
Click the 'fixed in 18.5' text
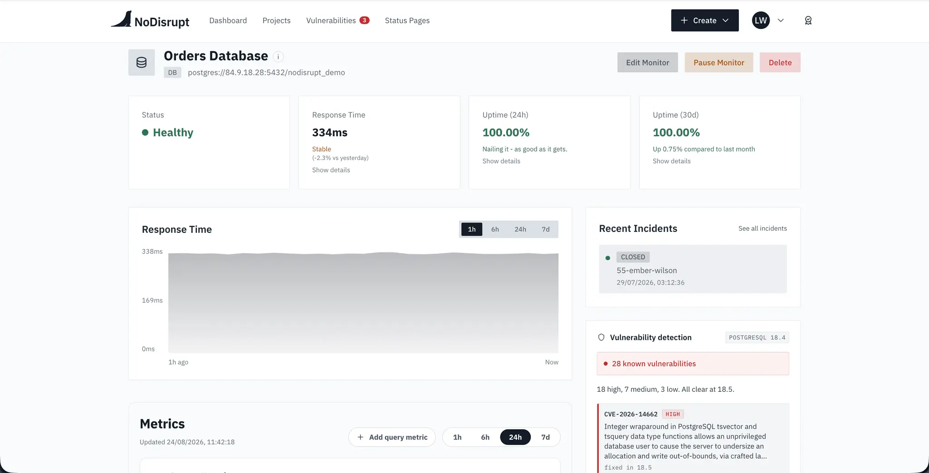point(628,468)
